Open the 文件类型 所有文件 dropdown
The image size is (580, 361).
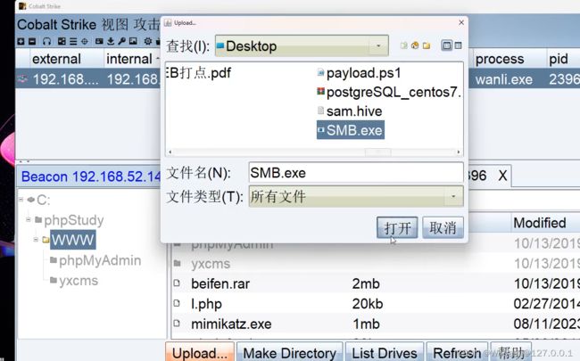pyautogui.click(x=453, y=196)
